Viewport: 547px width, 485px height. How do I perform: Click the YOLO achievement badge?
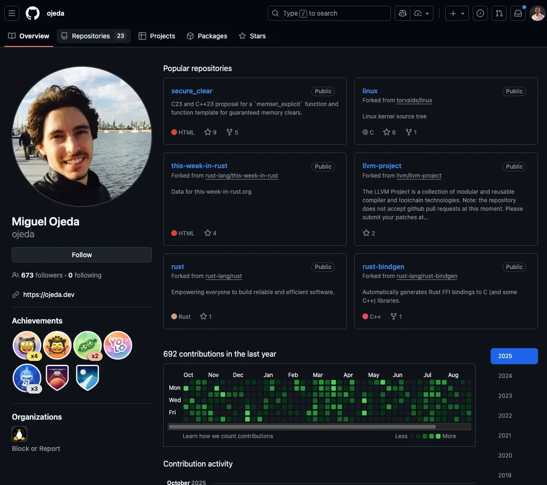[118, 345]
